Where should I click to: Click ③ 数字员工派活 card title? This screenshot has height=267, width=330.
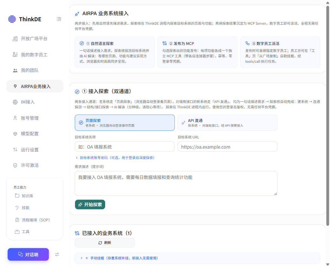pyautogui.click(x=266, y=44)
